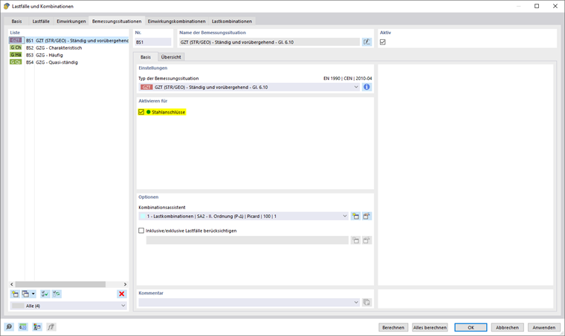Viewport: 565px width, 336px height.
Task: Click the GZT color tag in the list
Action: coord(16,40)
